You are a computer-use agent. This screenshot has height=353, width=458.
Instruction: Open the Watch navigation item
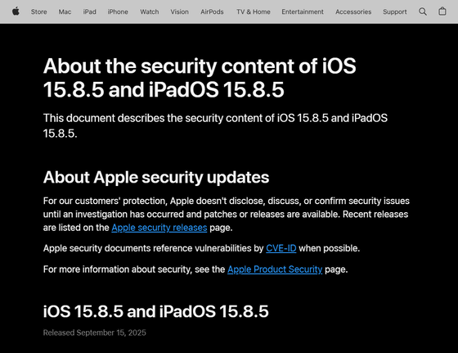149,11
